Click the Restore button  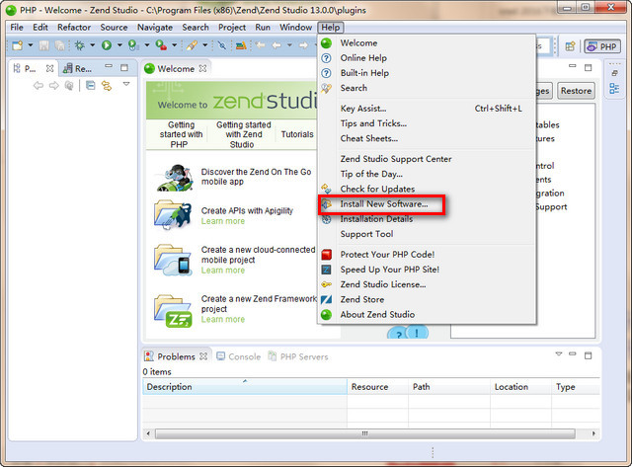pos(576,91)
